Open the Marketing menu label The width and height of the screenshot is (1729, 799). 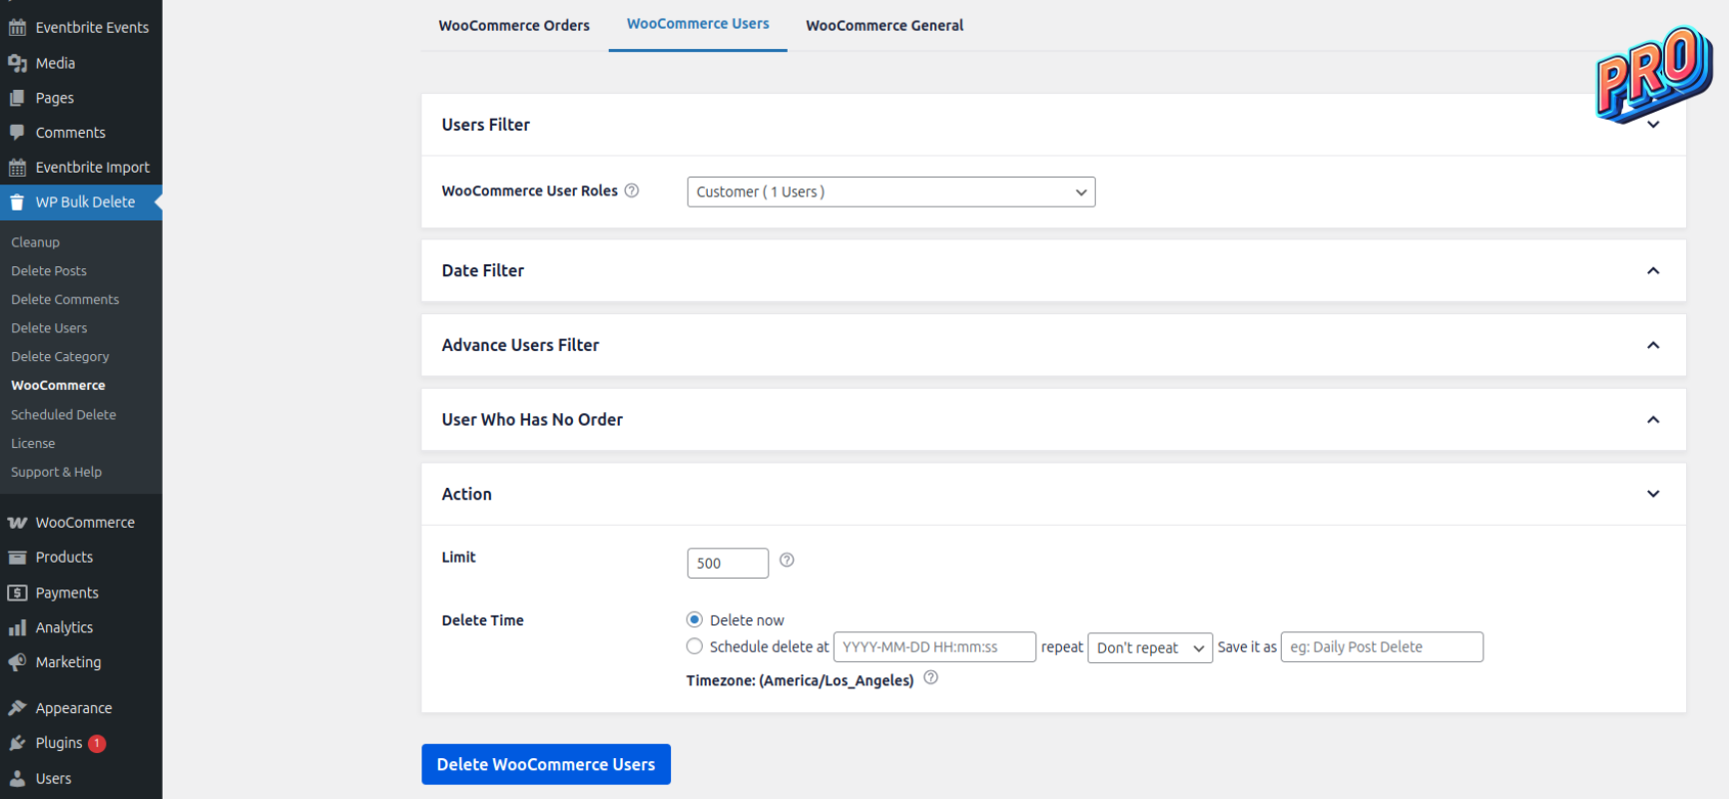[68, 662]
